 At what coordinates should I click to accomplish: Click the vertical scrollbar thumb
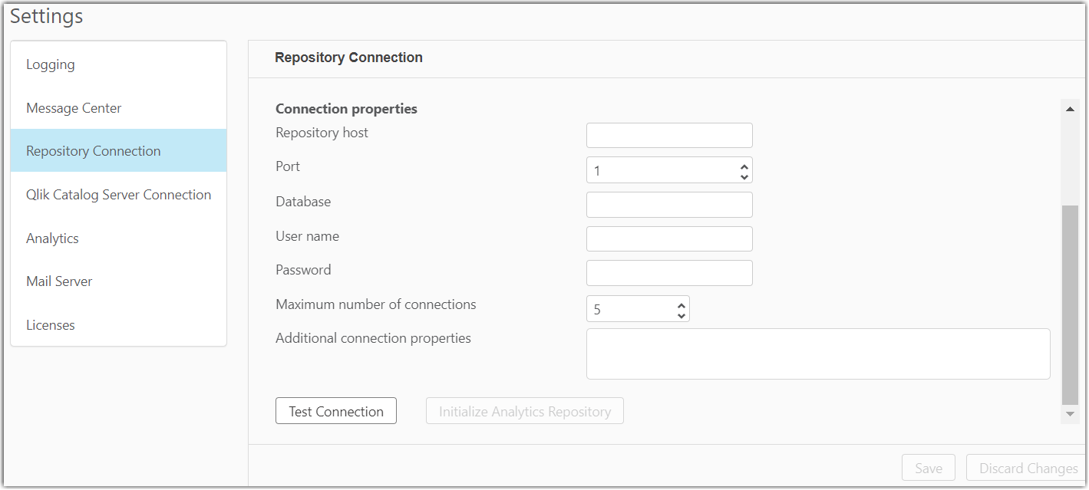[x=1070, y=304]
